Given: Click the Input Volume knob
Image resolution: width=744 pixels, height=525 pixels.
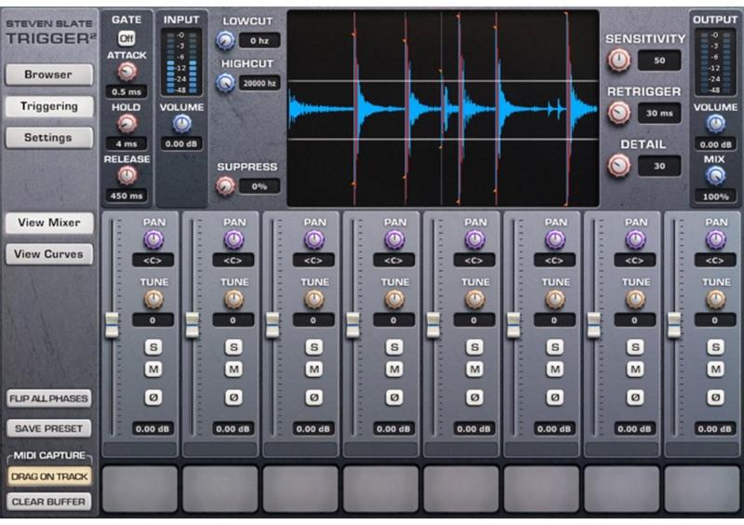Looking at the screenshot, I should click(181, 124).
